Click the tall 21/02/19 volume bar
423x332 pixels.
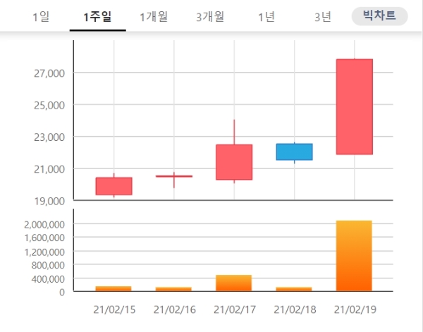[x=354, y=256]
